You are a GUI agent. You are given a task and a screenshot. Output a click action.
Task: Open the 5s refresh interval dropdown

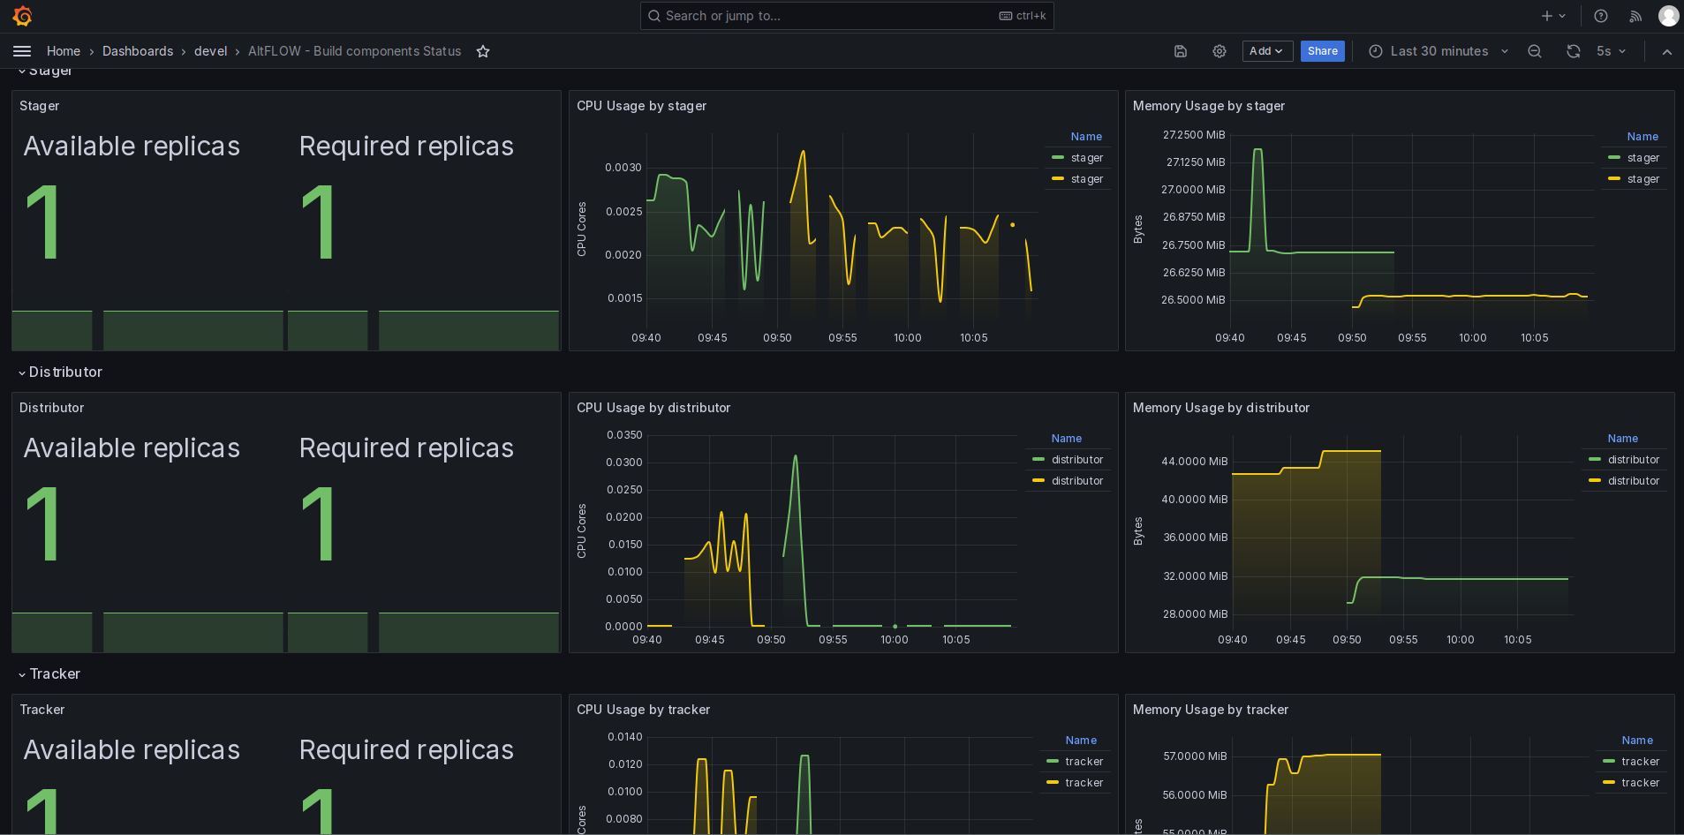coord(1611,51)
